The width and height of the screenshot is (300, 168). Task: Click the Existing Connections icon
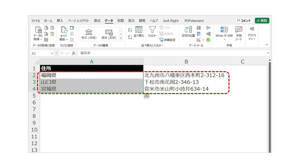tap(52, 34)
